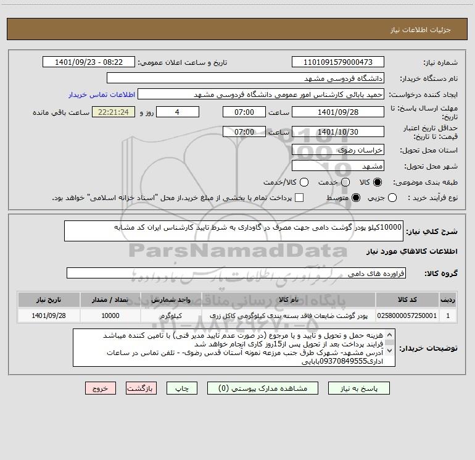Click the ردیف column header

point(448,299)
